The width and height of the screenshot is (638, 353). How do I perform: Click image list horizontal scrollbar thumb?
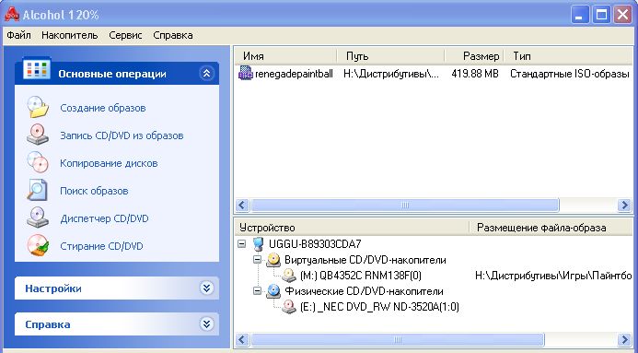[405, 205]
